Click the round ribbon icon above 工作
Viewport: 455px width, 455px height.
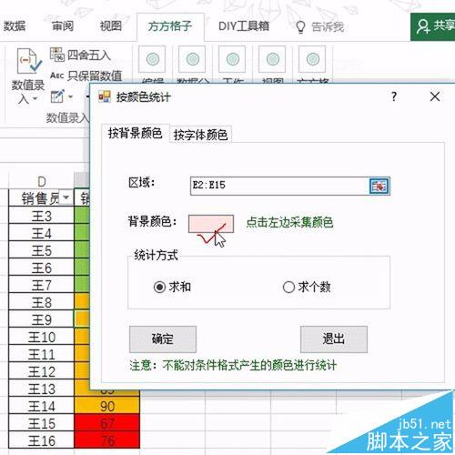(232, 59)
